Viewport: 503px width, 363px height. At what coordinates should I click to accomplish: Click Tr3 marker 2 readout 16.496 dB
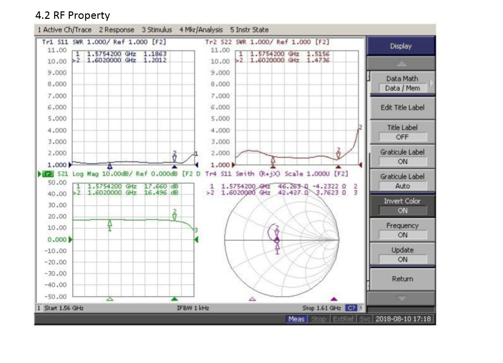point(161,193)
